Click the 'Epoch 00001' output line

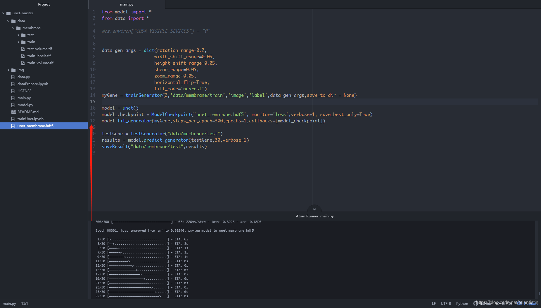174,230
